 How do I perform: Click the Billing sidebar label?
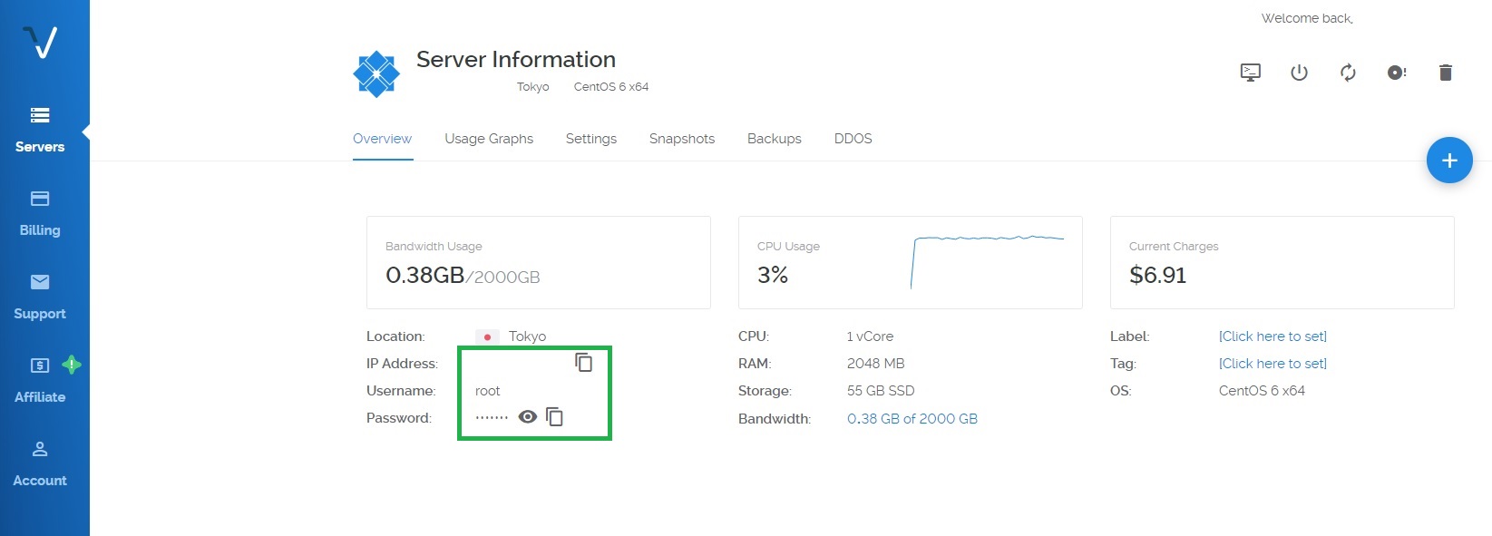pyautogui.click(x=40, y=230)
